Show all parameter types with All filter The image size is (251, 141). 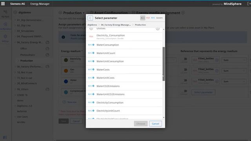pyautogui.click(x=142, y=18)
